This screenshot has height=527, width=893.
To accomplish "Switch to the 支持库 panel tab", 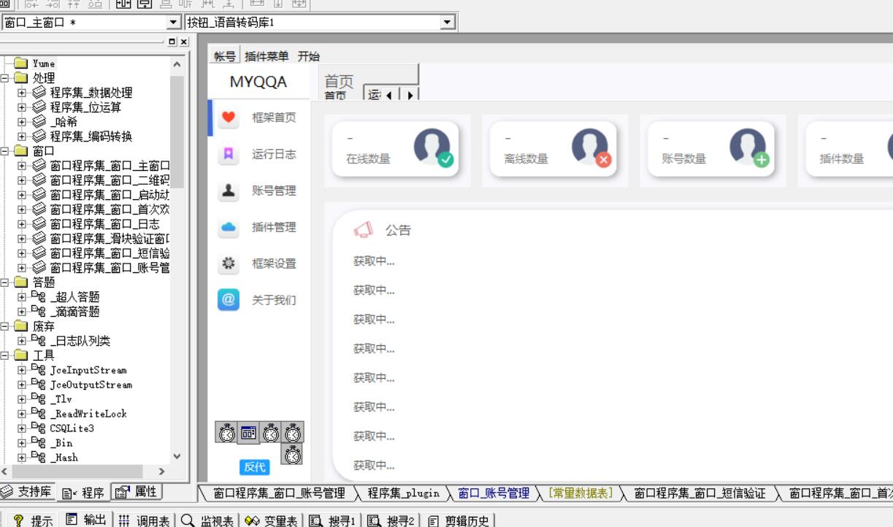I will 28,491.
